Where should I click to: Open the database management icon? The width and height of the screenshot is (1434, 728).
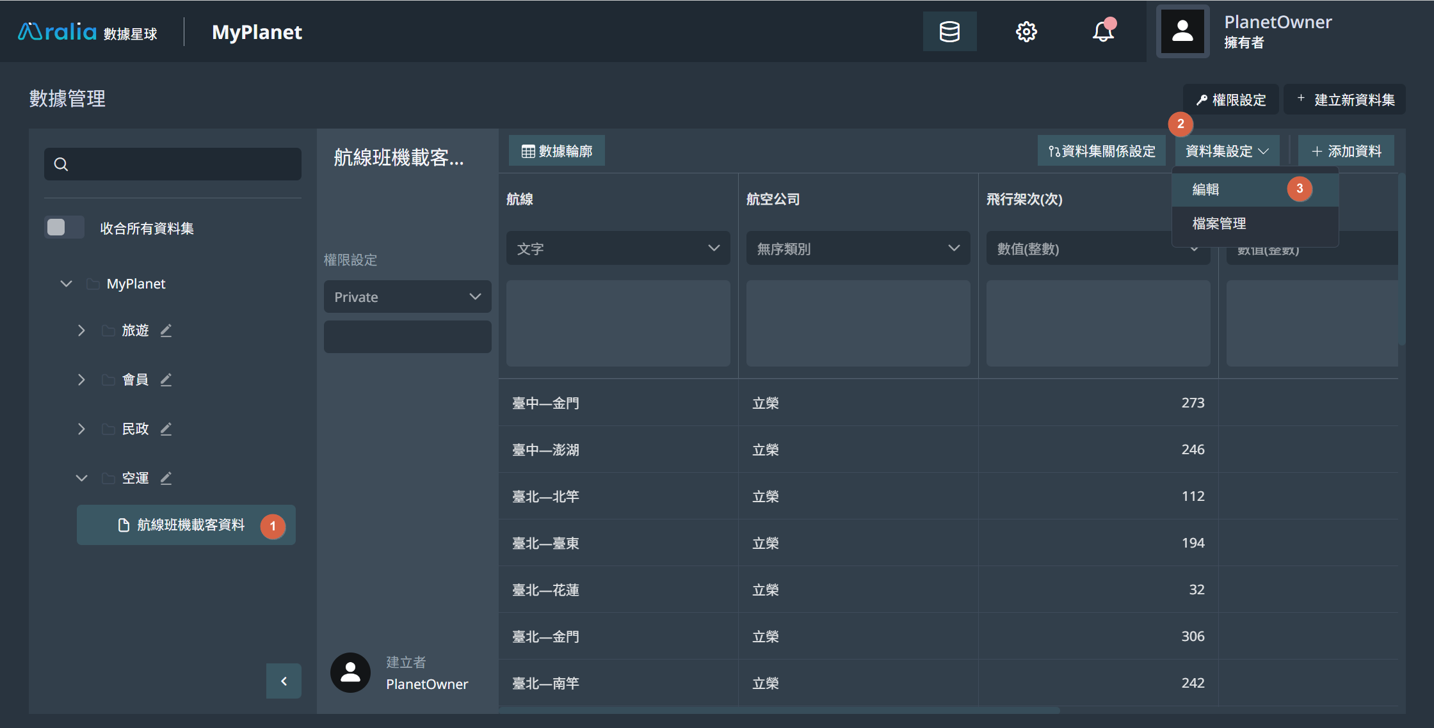pos(949,31)
